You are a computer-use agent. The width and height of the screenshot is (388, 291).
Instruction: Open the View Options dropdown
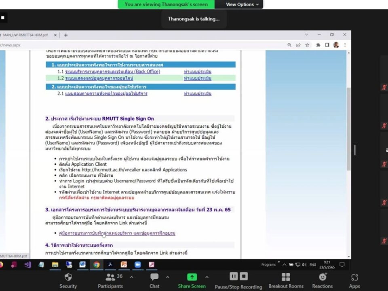pyautogui.click(x=242, y=4)
